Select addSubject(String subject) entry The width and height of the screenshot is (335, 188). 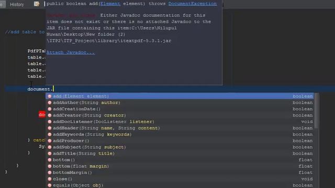click(x=180, y=147)
